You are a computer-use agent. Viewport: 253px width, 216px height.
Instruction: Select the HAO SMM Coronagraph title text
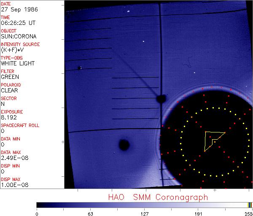tap(158, 197)
